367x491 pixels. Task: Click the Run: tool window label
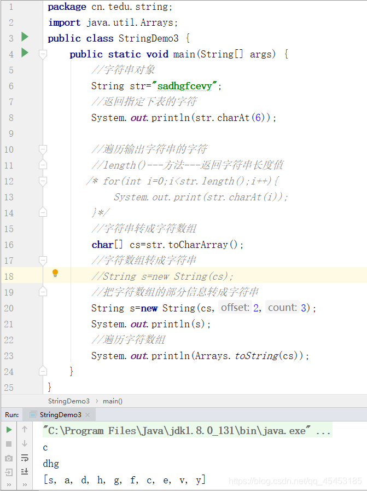point(12,414)
